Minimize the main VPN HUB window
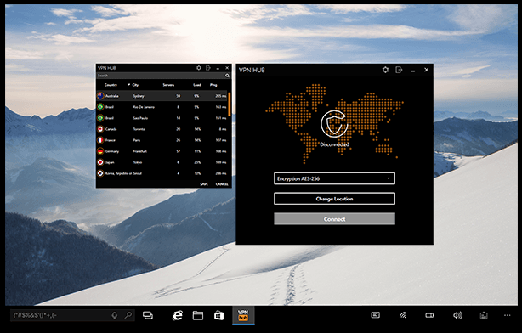 413,71
